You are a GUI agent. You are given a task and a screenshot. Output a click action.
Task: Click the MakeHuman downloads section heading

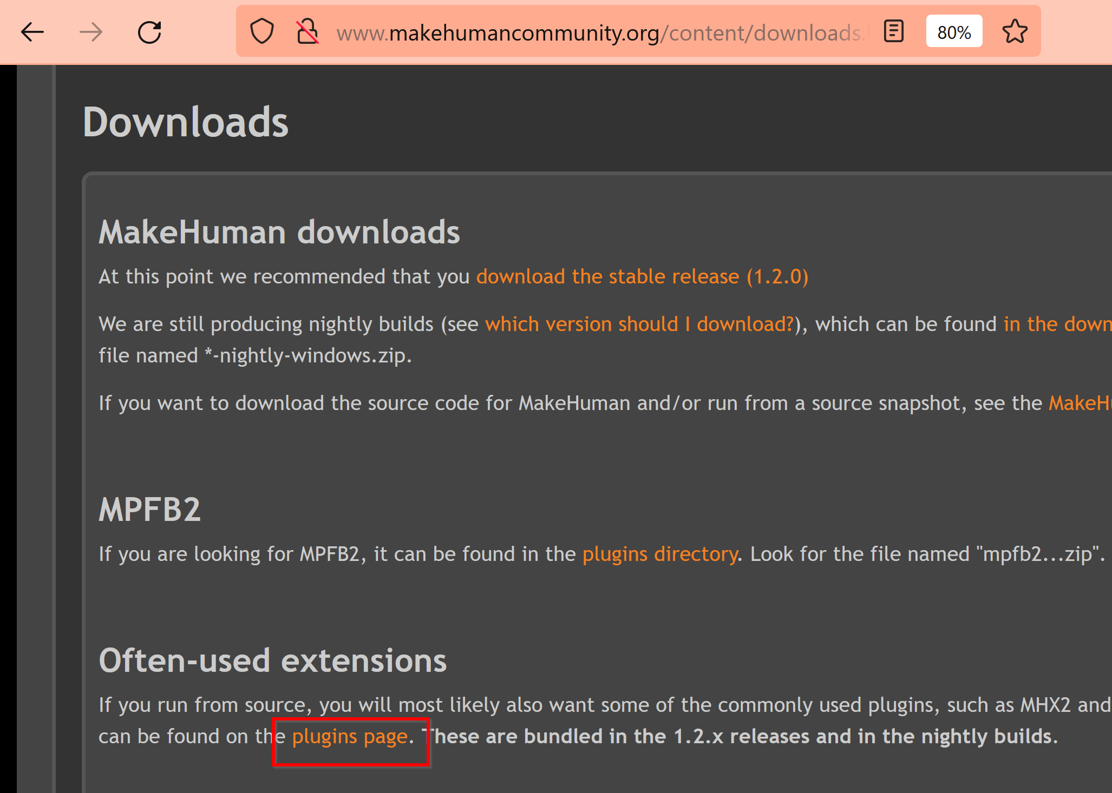tap(279, 232)
